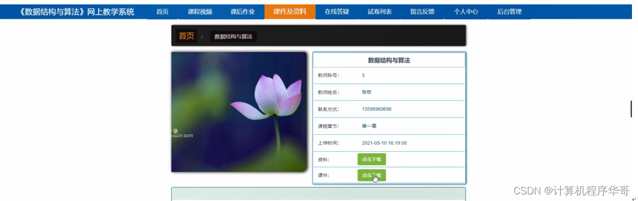This screenshot has width=638, height=201.
Task: Click the 课程章节: label
Action: click(x=329, y=126)
